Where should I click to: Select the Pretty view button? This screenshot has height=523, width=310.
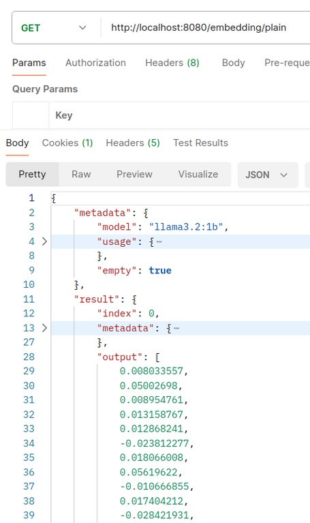pos(32,174)
